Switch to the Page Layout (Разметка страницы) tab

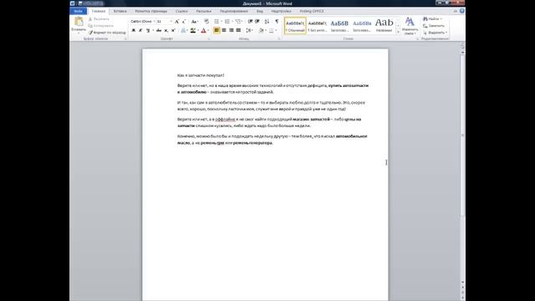click(150, 11)
